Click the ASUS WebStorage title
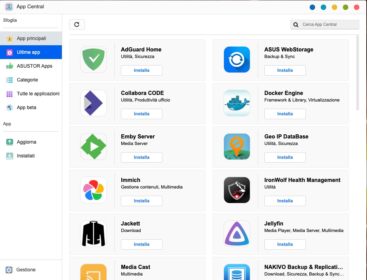 (289, 50)
